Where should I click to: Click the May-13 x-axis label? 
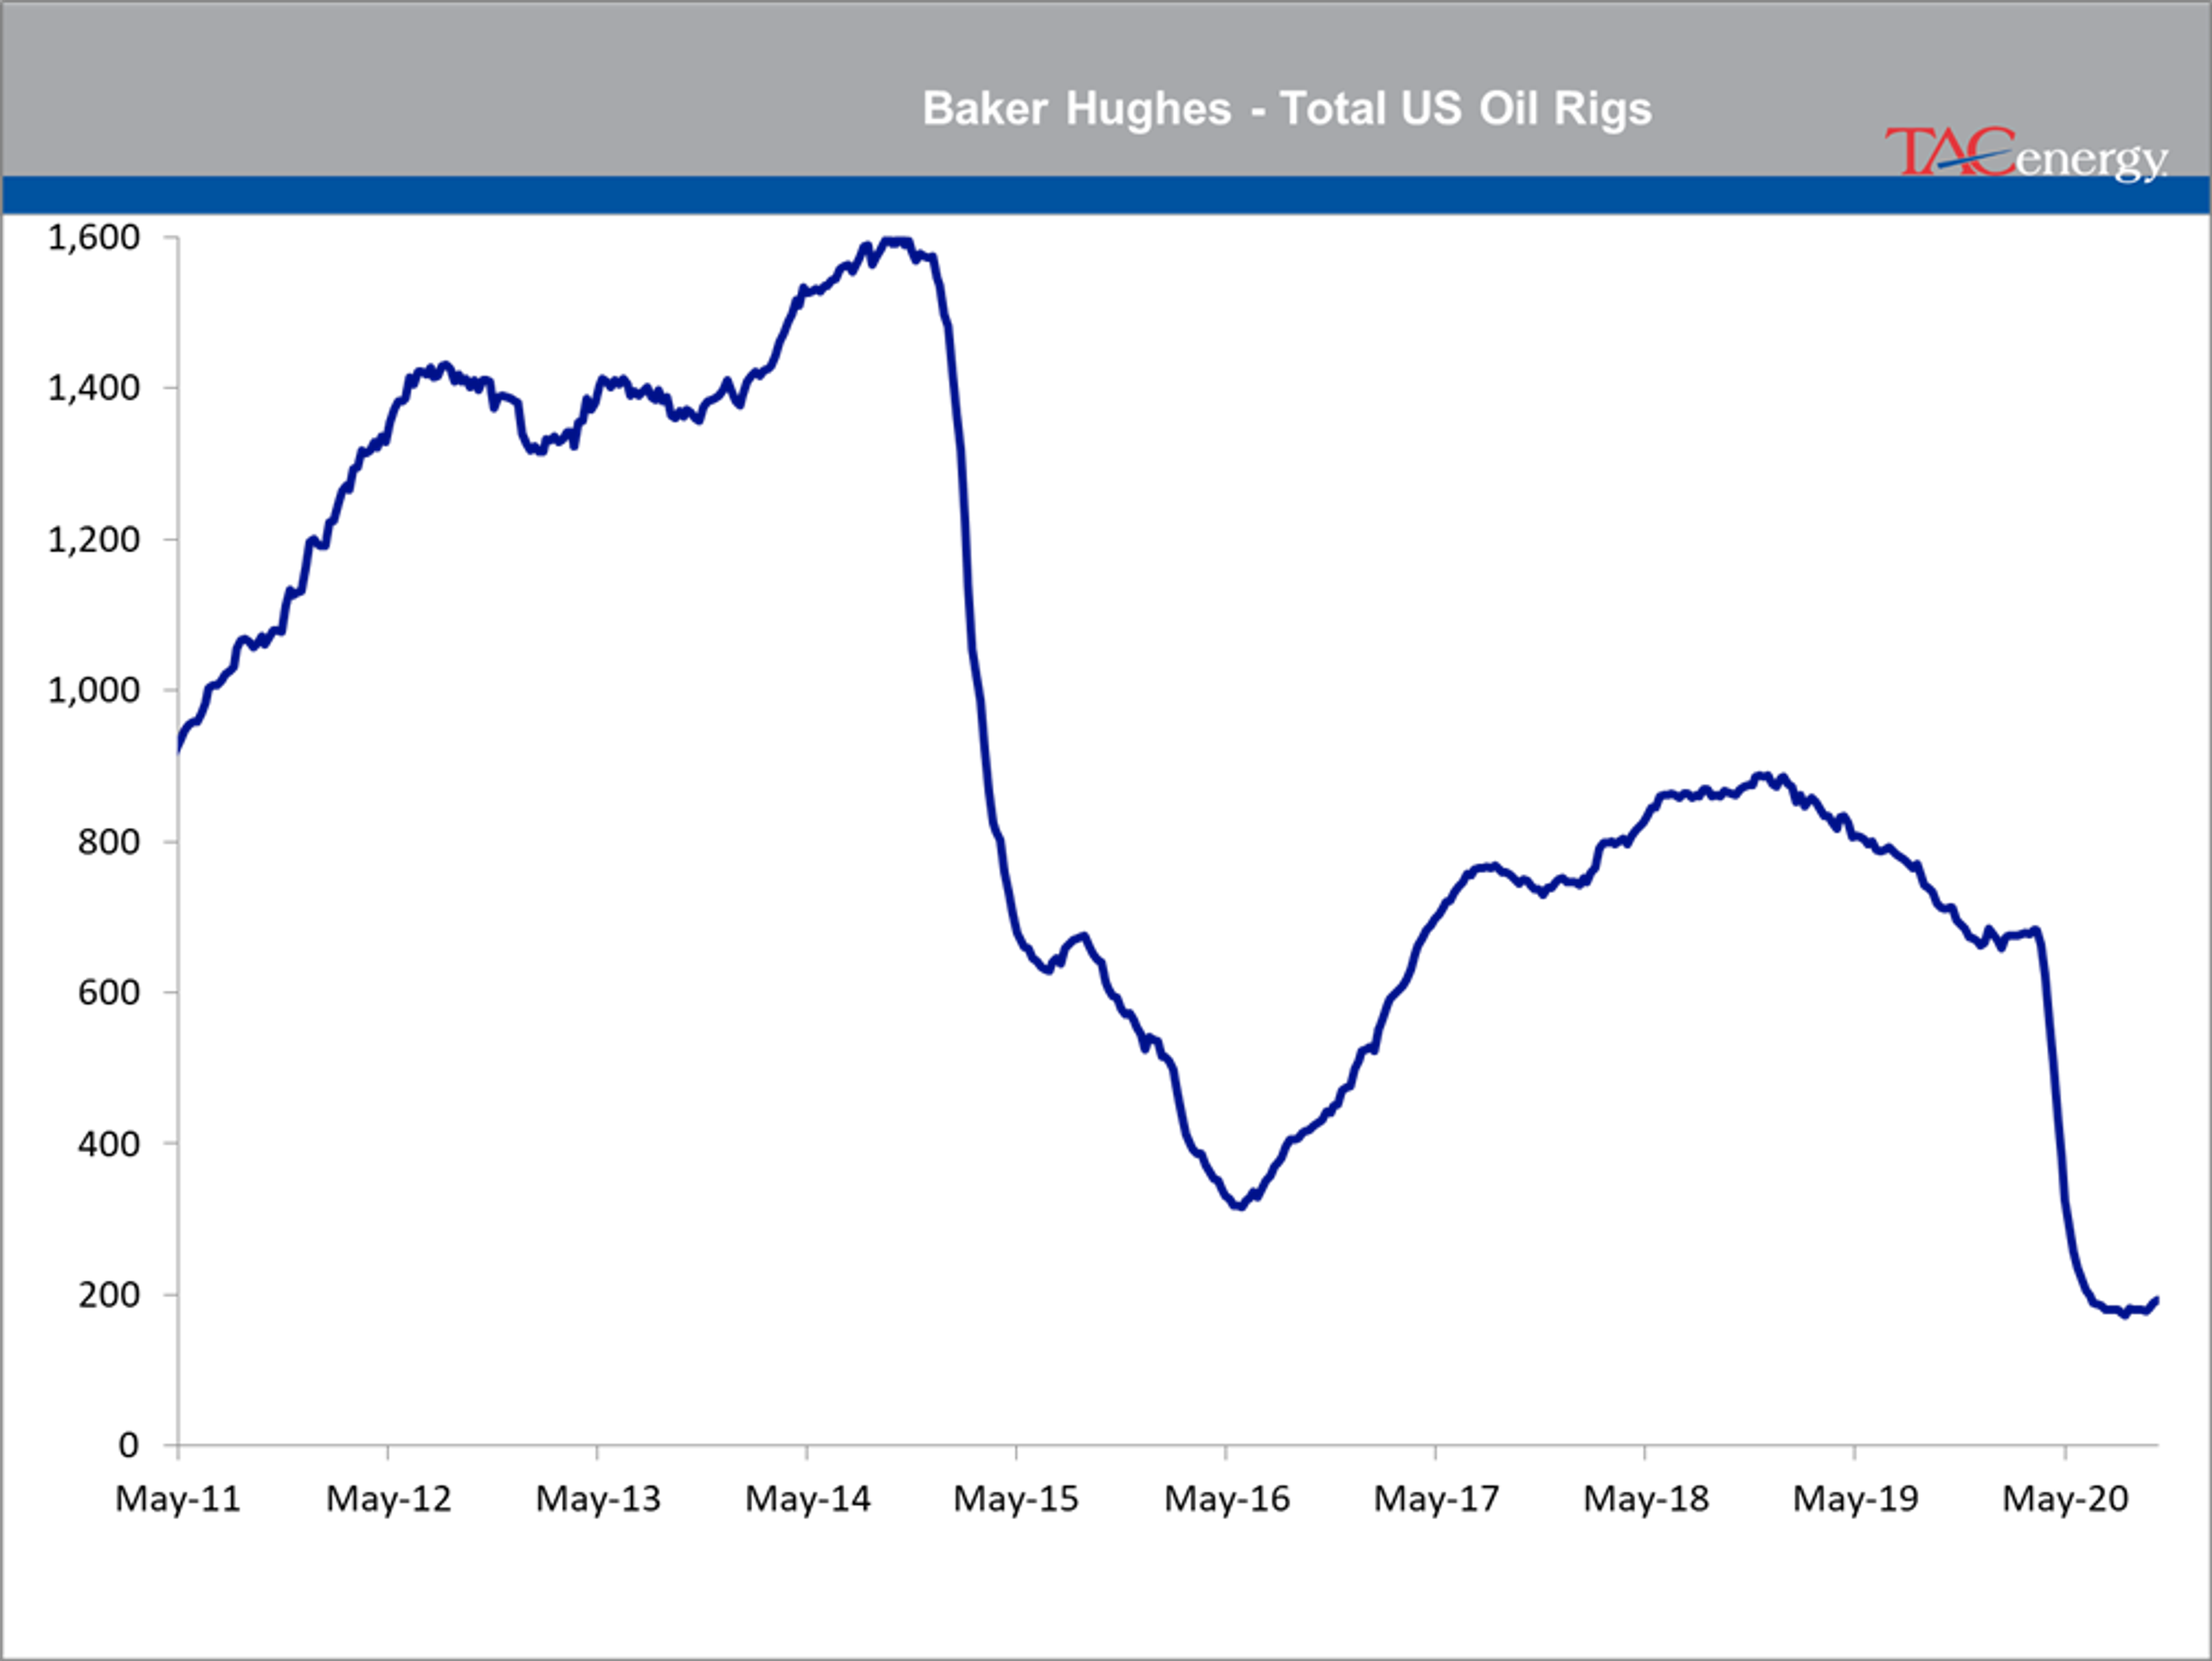click(x=598, y=1499)
